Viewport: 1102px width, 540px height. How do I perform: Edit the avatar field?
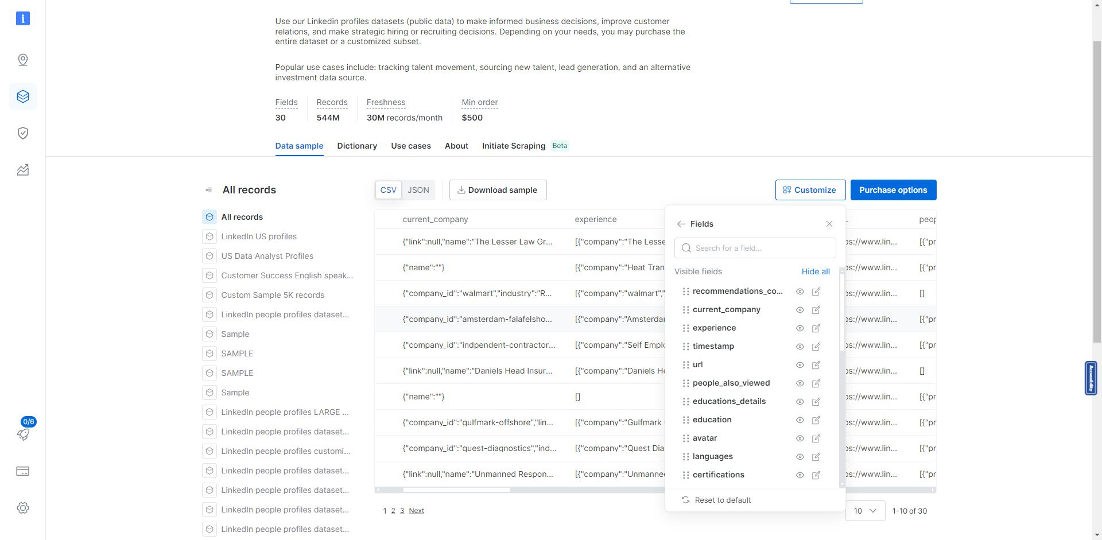(816, 438)
